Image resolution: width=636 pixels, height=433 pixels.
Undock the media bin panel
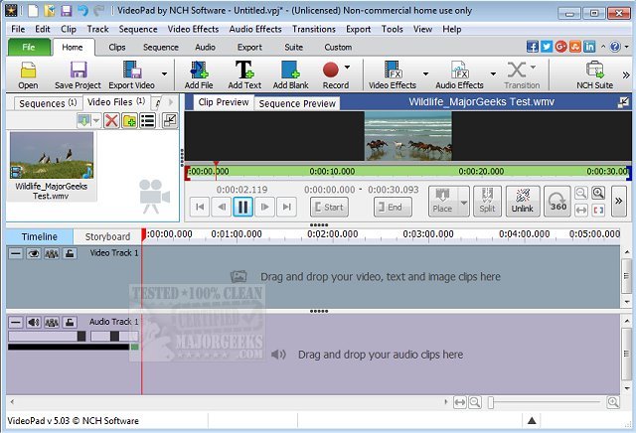[170, 120]
